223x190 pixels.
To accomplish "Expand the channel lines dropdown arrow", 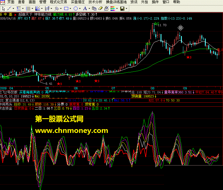I will 51,9.
